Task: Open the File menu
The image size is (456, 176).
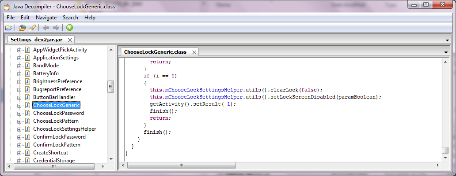Action: 11,18
